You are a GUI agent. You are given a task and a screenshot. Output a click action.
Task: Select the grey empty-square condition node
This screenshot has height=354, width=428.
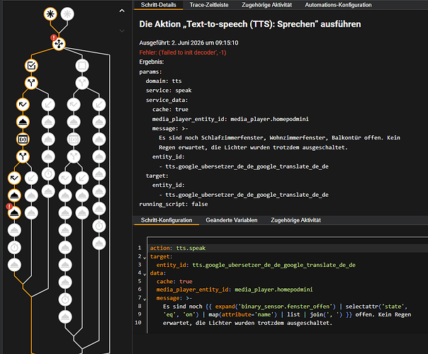point(82,65)
